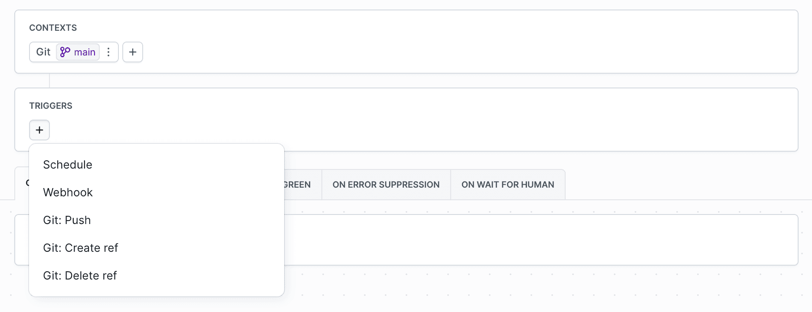Click the Git label in the context chip
812x312 pixels.
pyautogui.click(x=43, y=52)
